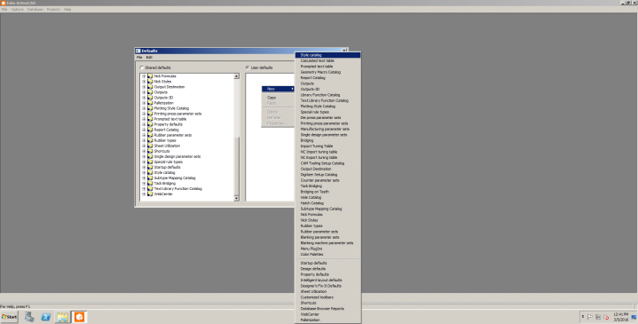
Task: Click the Esko ArtiosCAD taskbar icon
Action: (x=79, y=317)
